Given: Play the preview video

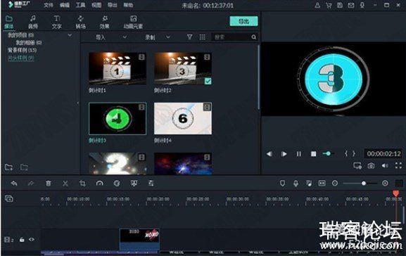Looking at the screenshot, I should [284, 154].
